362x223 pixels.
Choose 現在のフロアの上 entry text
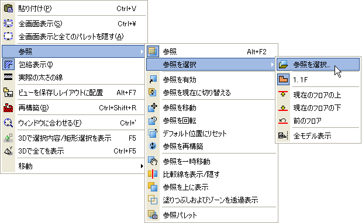pyautogui.click(x=317, y=95)
